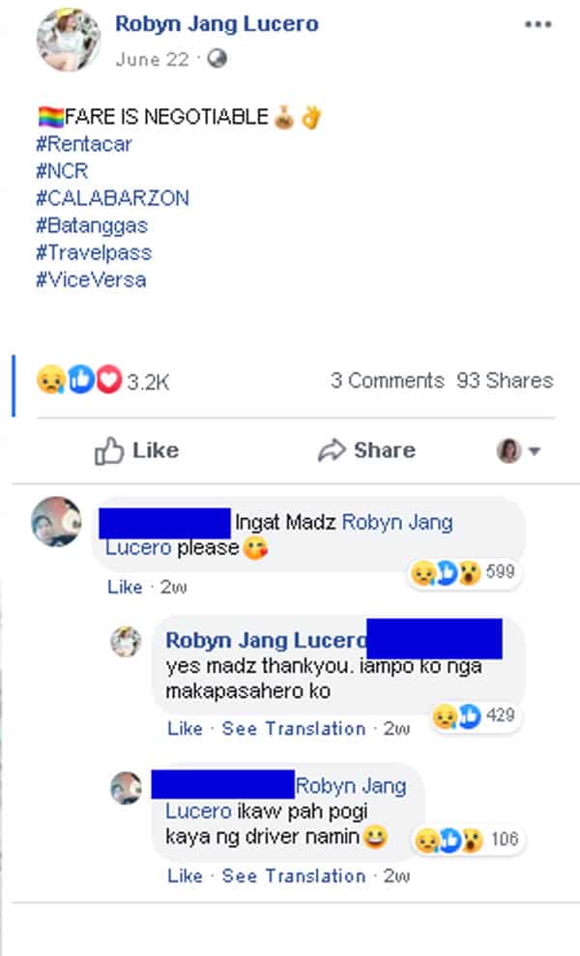View the 93 Shares list
Image resolution: width=580 pixels, height=956 pixels.
tap(505, 381)
